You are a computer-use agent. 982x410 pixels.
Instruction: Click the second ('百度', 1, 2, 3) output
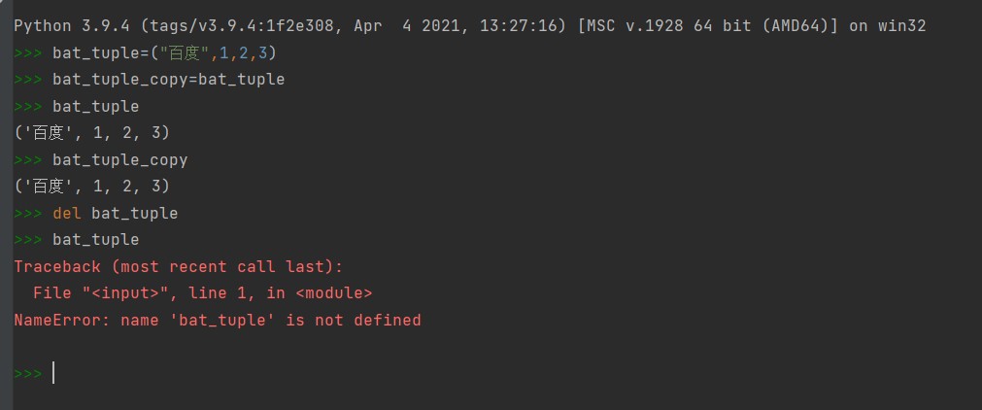(91, 186)
